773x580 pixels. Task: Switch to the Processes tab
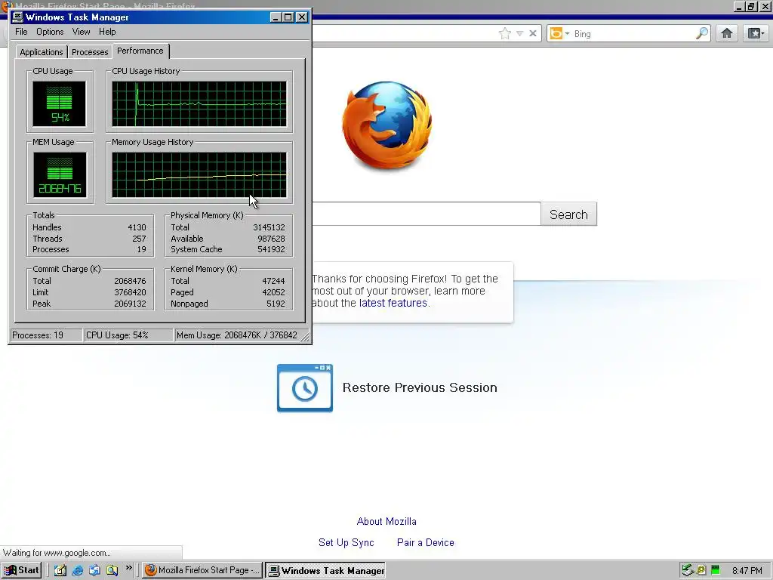pyautogui.click(x=90, y=52)
